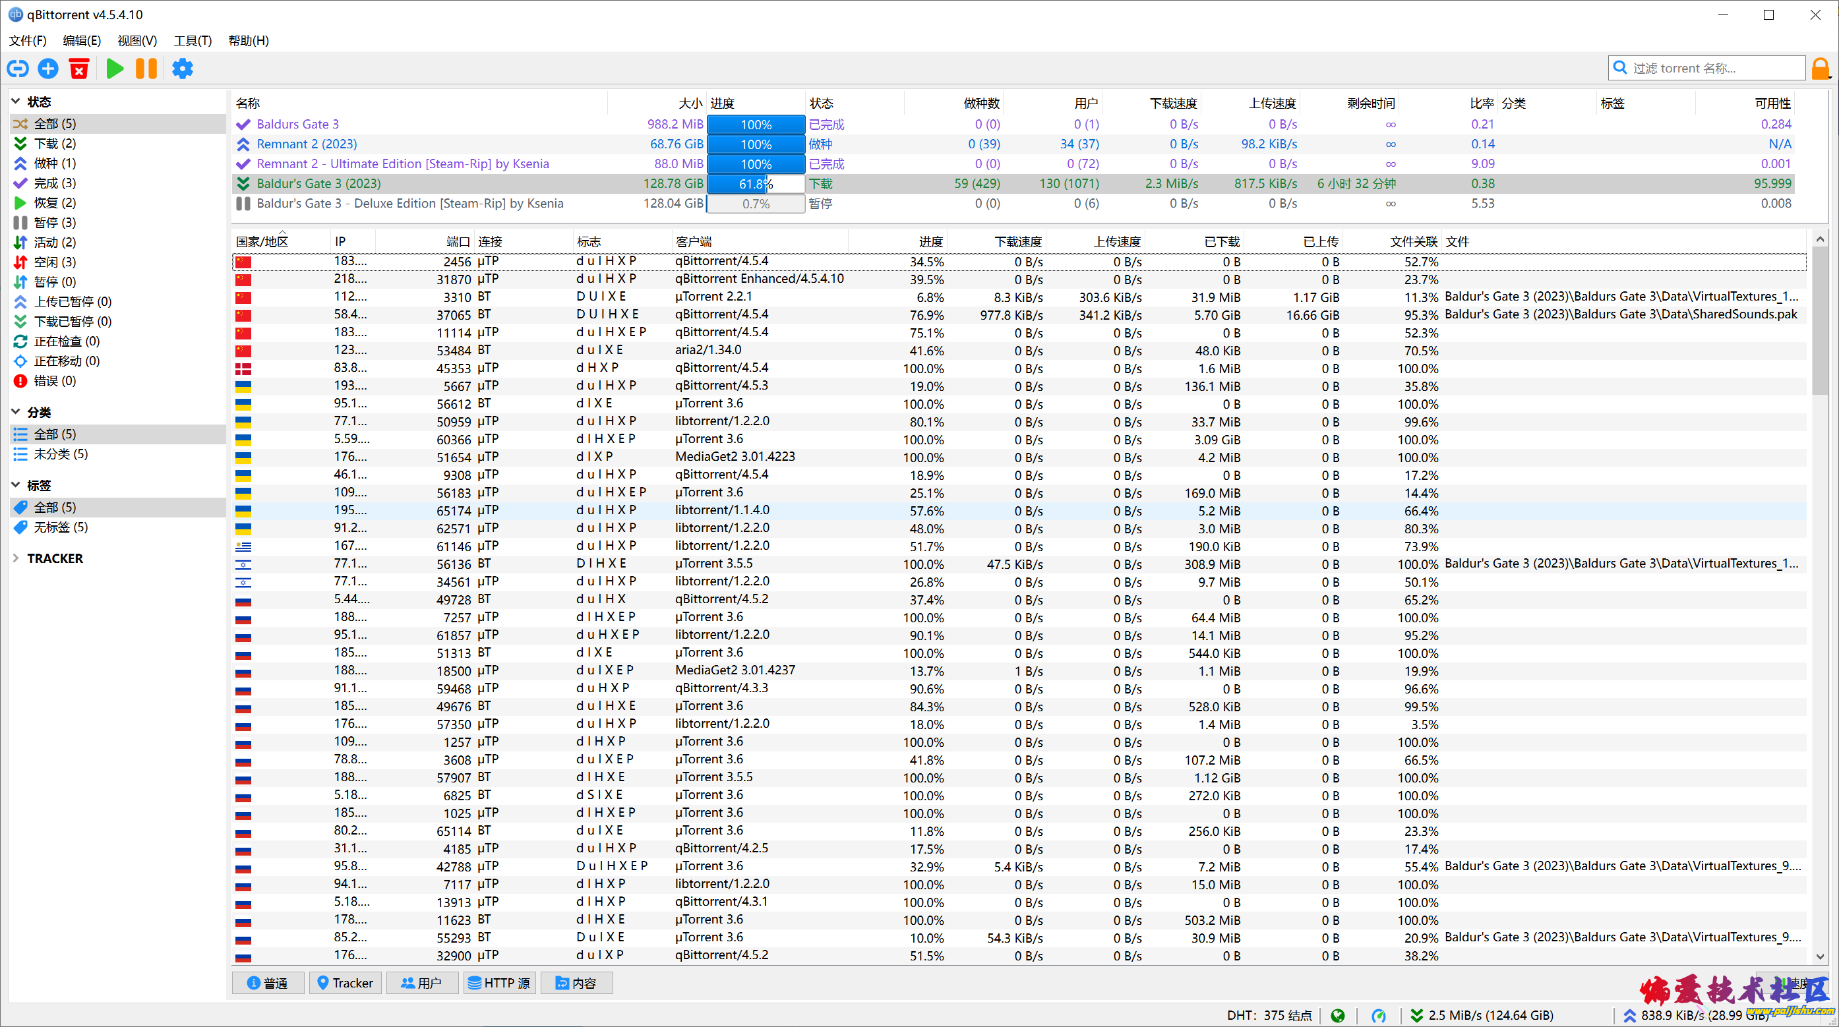The height and width of the screenshot is (1027, 1839).
Task: Open the 工具(T) menu
Action: [x=193, y=41]
